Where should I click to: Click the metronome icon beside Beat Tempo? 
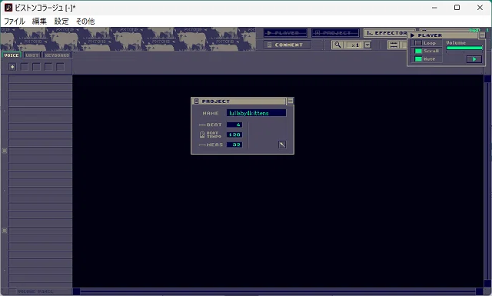pos(202,135)
